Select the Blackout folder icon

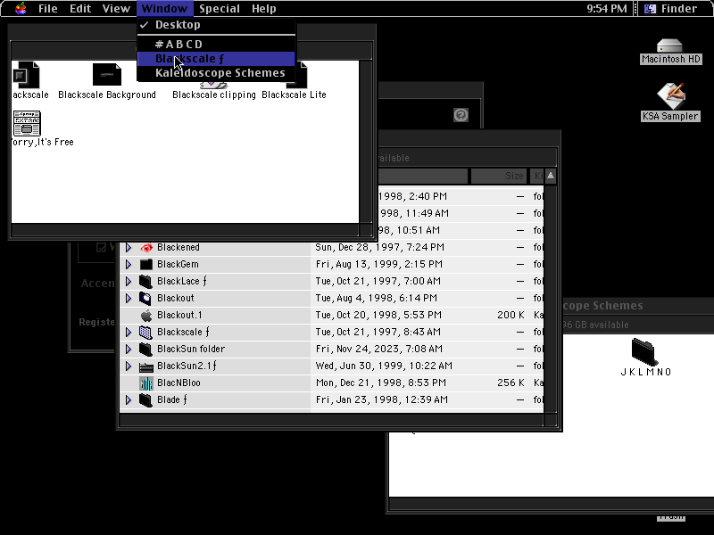[x=146, y=298]
